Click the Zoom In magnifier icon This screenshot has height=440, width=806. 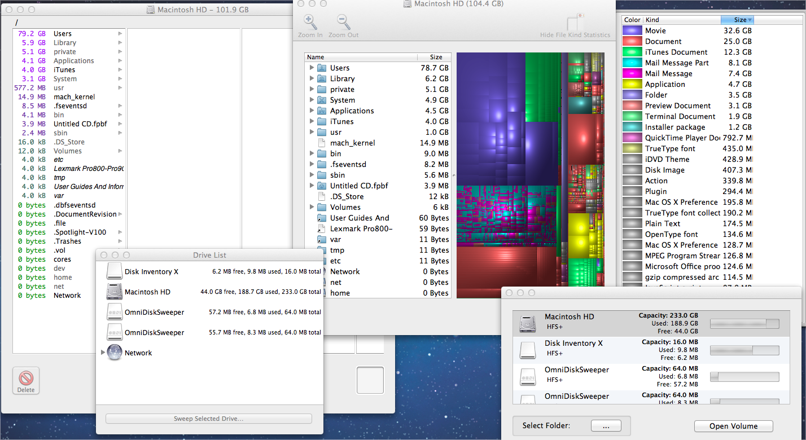pos(310,22)
